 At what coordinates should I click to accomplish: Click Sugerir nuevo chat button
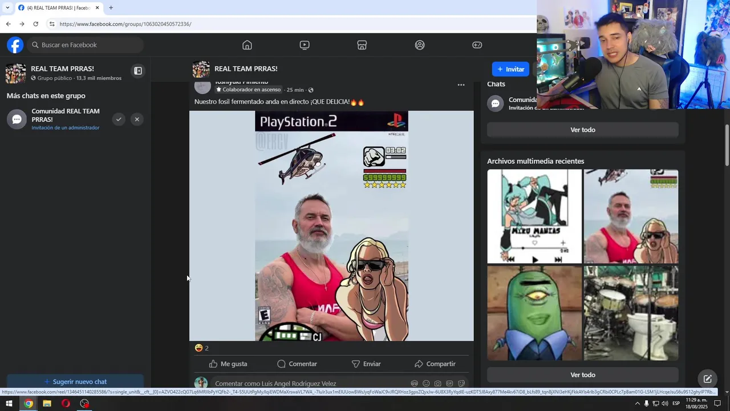point(75,382)
